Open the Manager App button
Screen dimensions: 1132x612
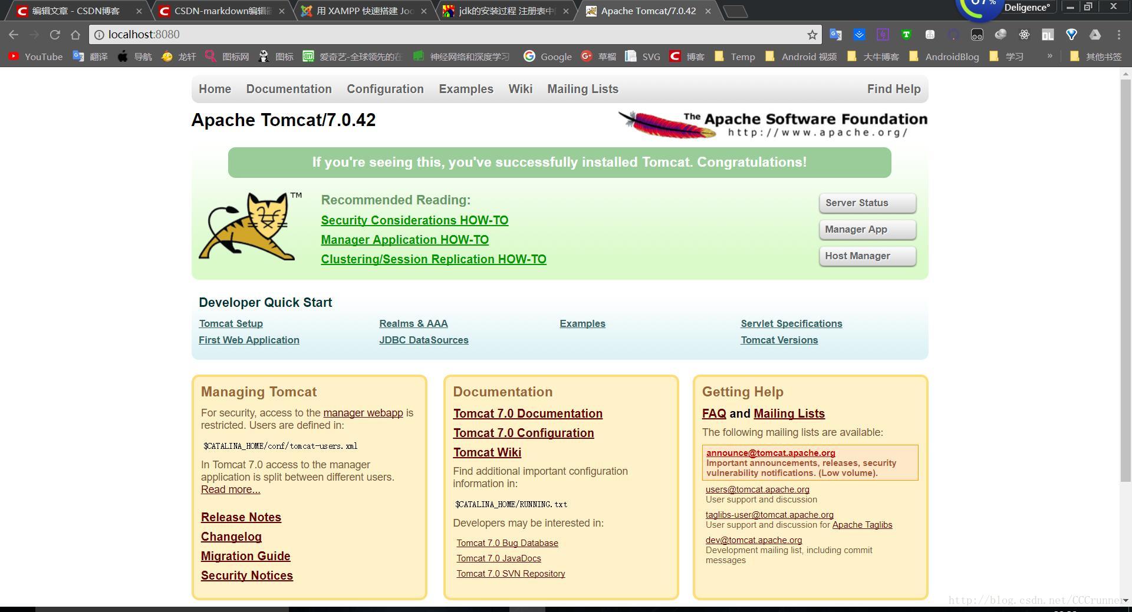click(x=867, y=229)
